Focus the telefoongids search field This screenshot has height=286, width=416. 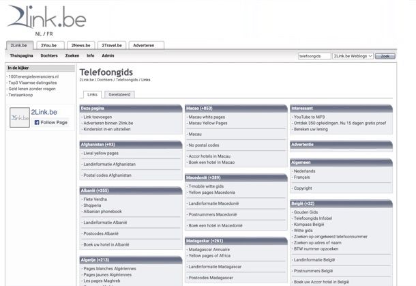pyautogui.click(x=314, y=56)
